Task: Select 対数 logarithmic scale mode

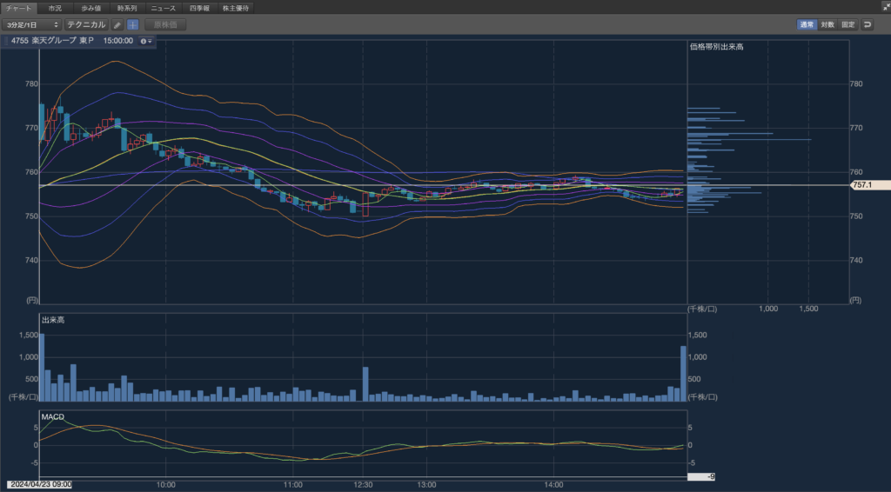Action: 828,25
